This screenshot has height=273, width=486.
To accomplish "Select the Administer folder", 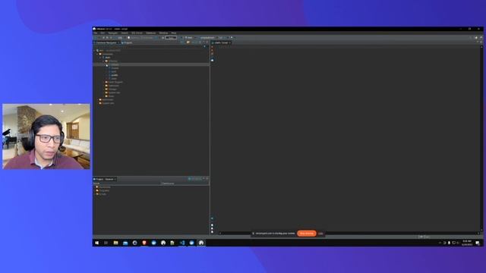I will coord(107,99).
